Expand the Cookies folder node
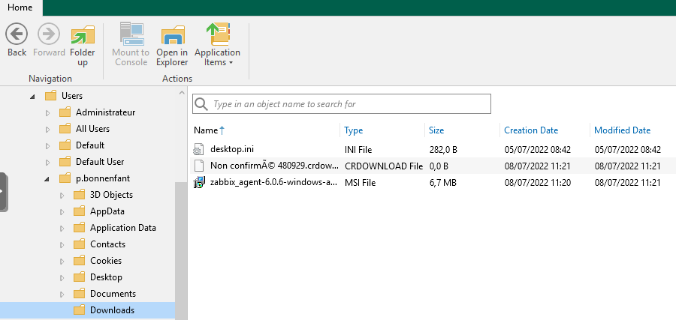This screenshot has height=320, width=676. [x=62, y=261]
